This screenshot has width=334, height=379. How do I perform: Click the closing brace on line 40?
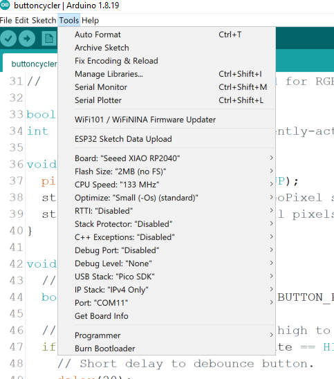(x=30, y=231)
